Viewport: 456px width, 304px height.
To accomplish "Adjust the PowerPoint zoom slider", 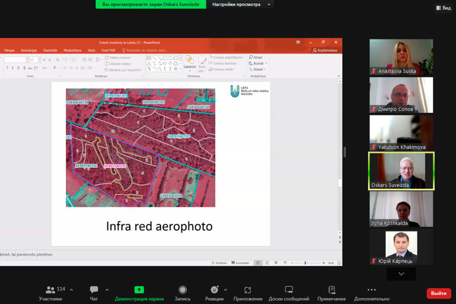I will click(x=306, y=263).
